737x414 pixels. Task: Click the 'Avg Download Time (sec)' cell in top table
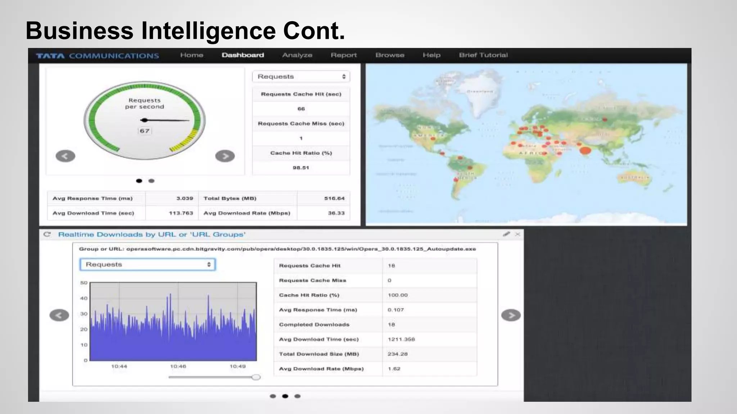[x=96, y=213]
